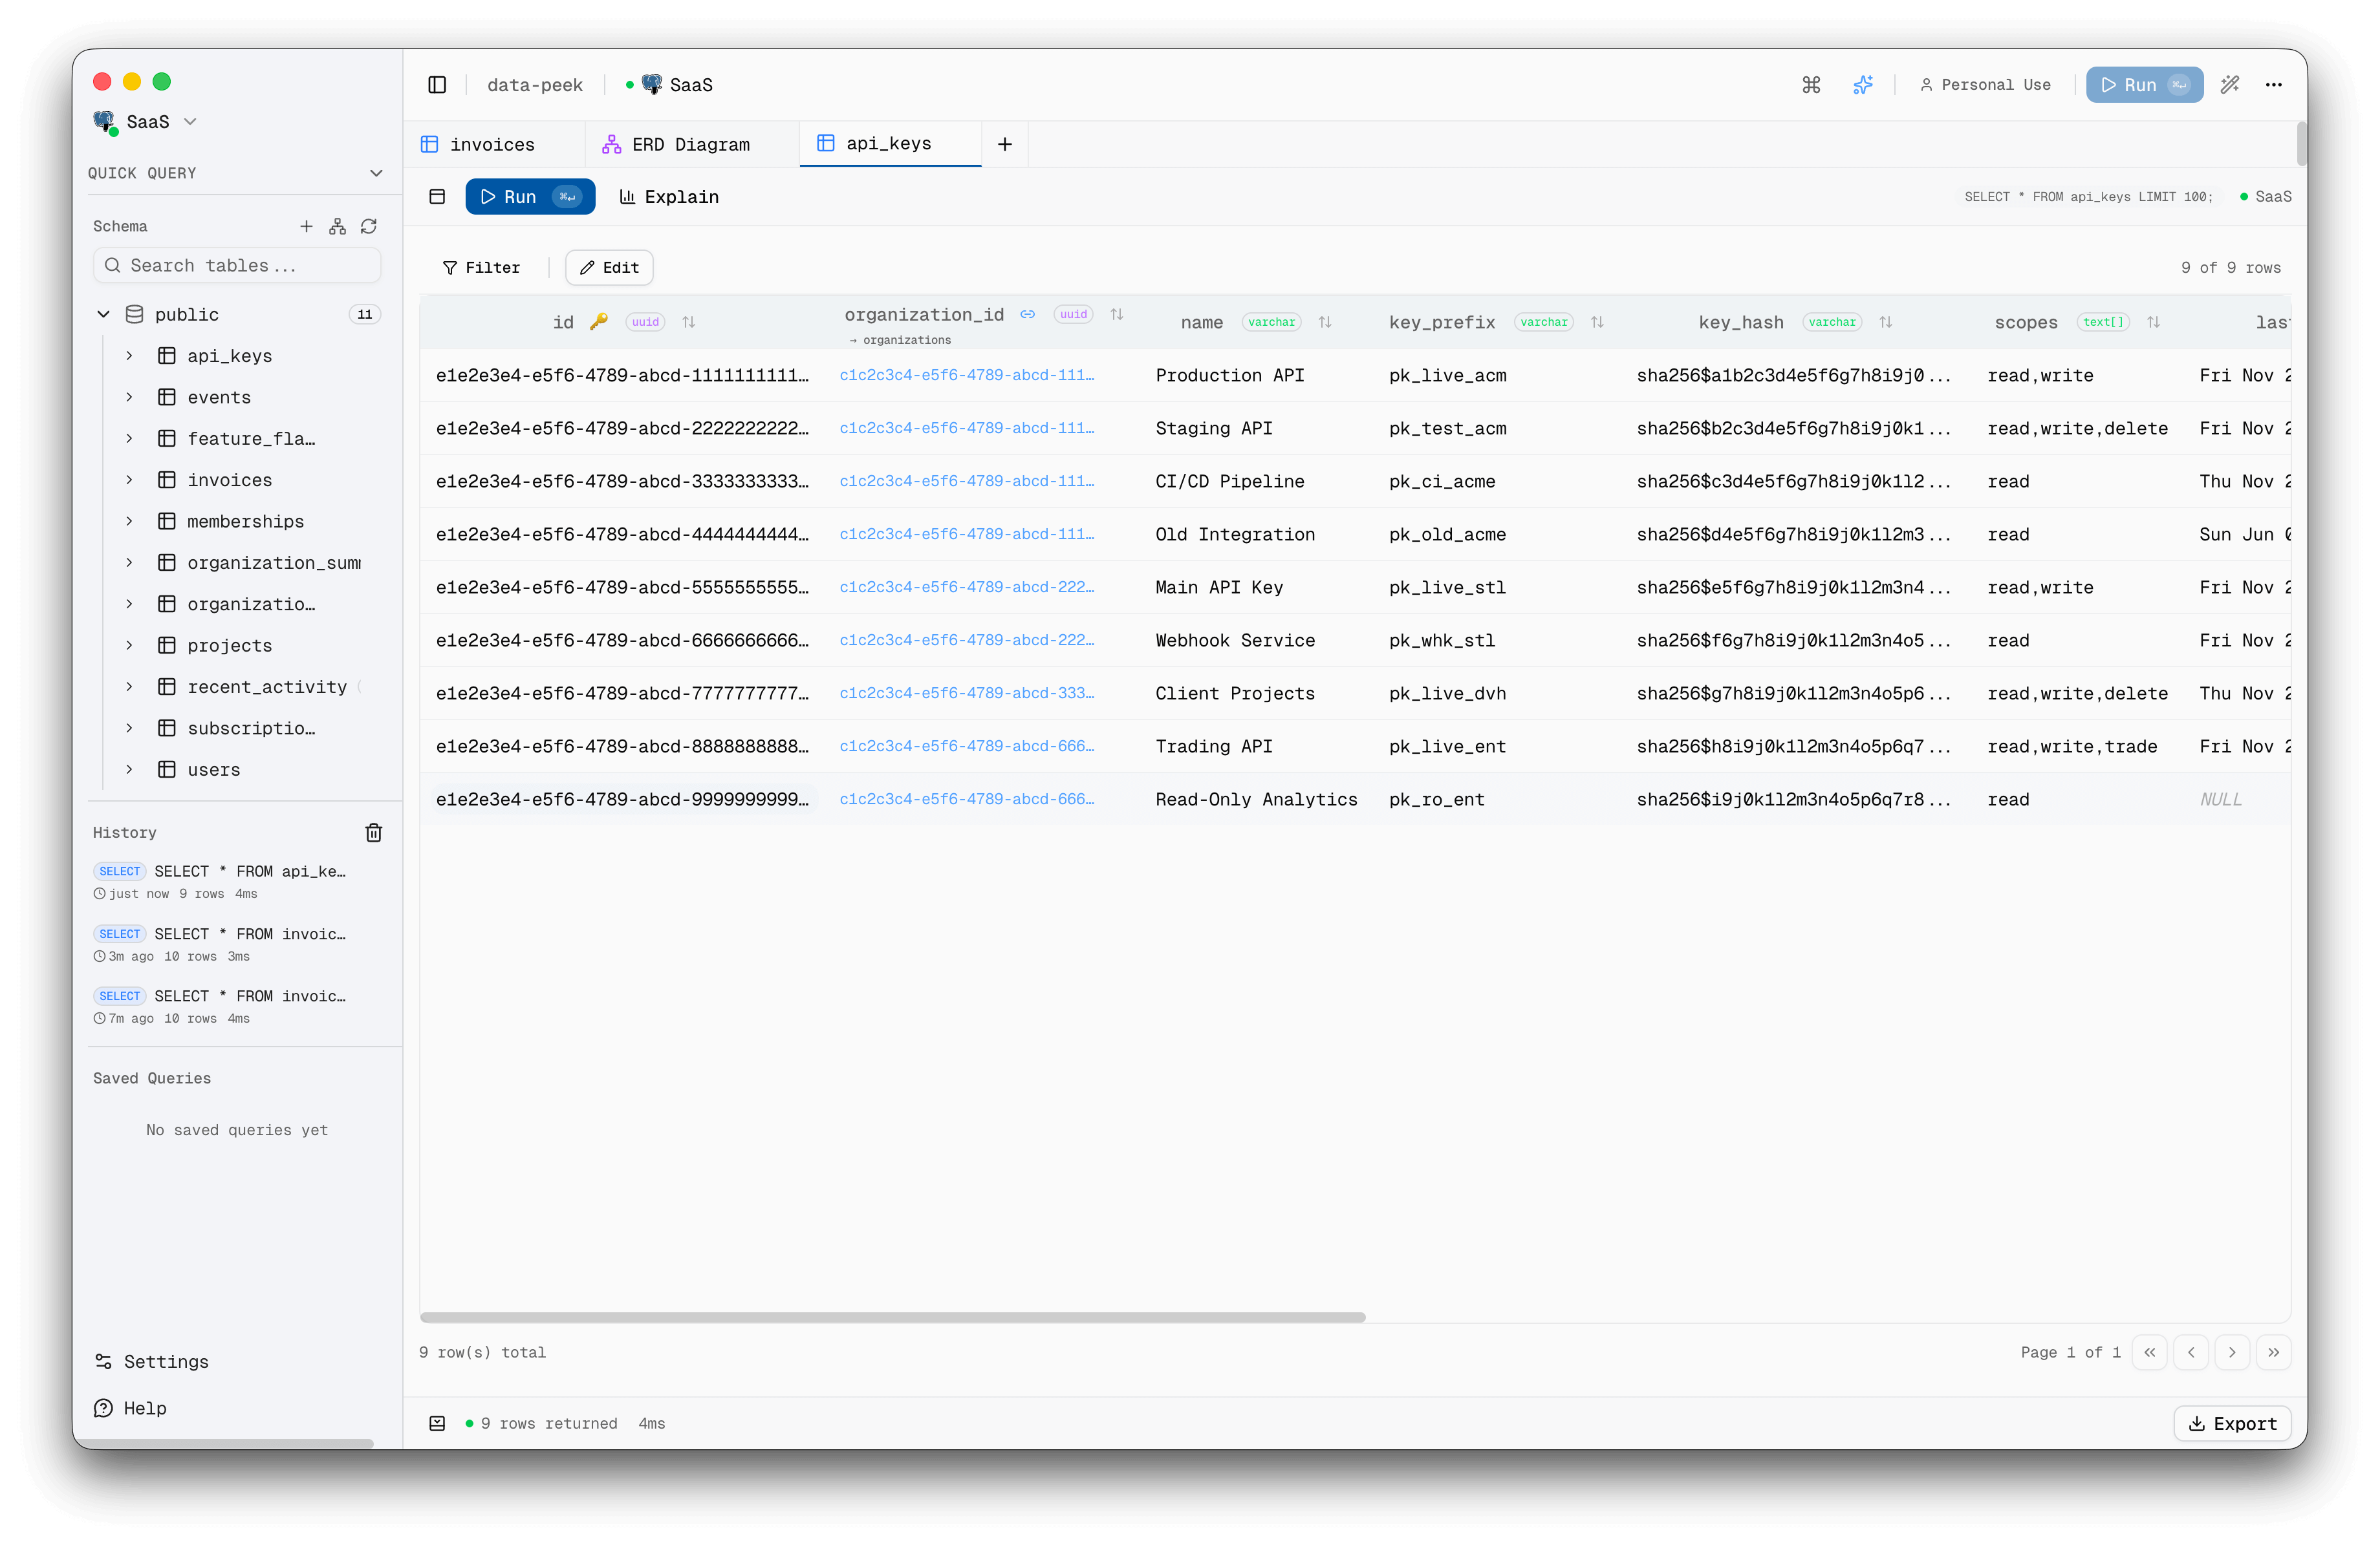The width and height of the screenshot is (2380, 1545).
Task: Collapse the QUICK QUERY section
Action: pyautogui.click(x=377, y=173)
